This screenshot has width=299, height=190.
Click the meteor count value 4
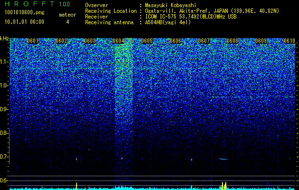68,22
